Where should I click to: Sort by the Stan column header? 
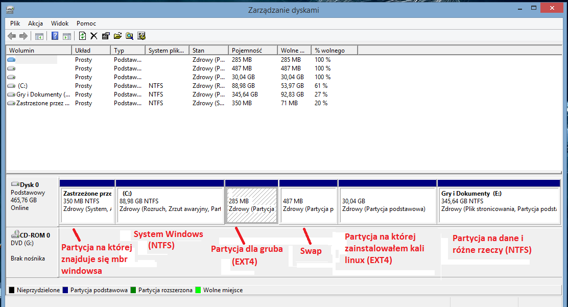pos(209,51)
